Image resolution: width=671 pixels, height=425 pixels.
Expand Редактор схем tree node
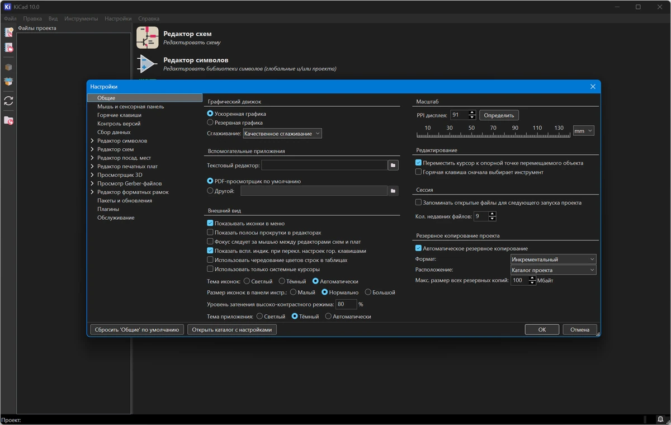pos(92,149)
